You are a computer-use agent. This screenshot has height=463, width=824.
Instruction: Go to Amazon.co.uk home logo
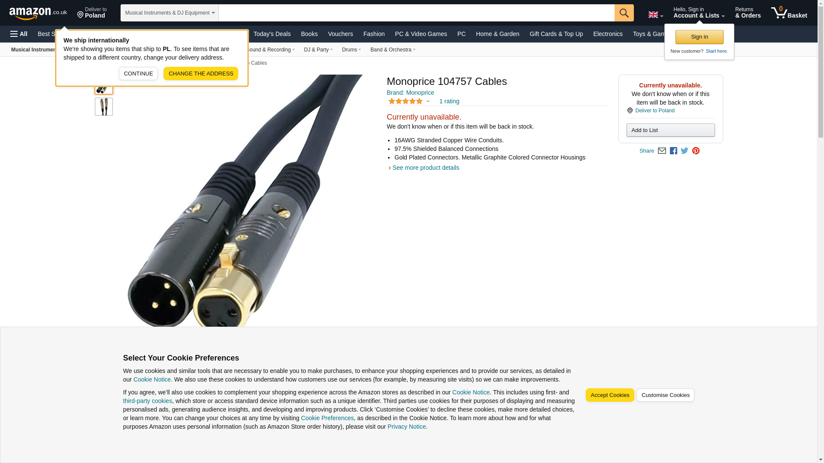point(38,13)
